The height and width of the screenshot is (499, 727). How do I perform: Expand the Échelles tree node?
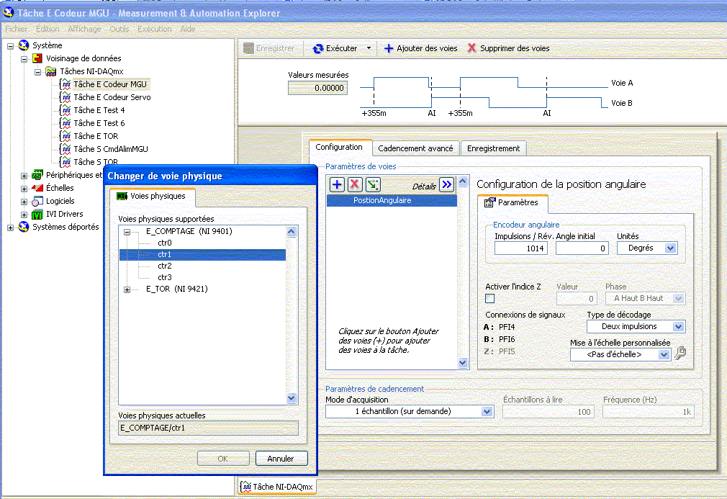pyautogui.click(x=24, y=189)
